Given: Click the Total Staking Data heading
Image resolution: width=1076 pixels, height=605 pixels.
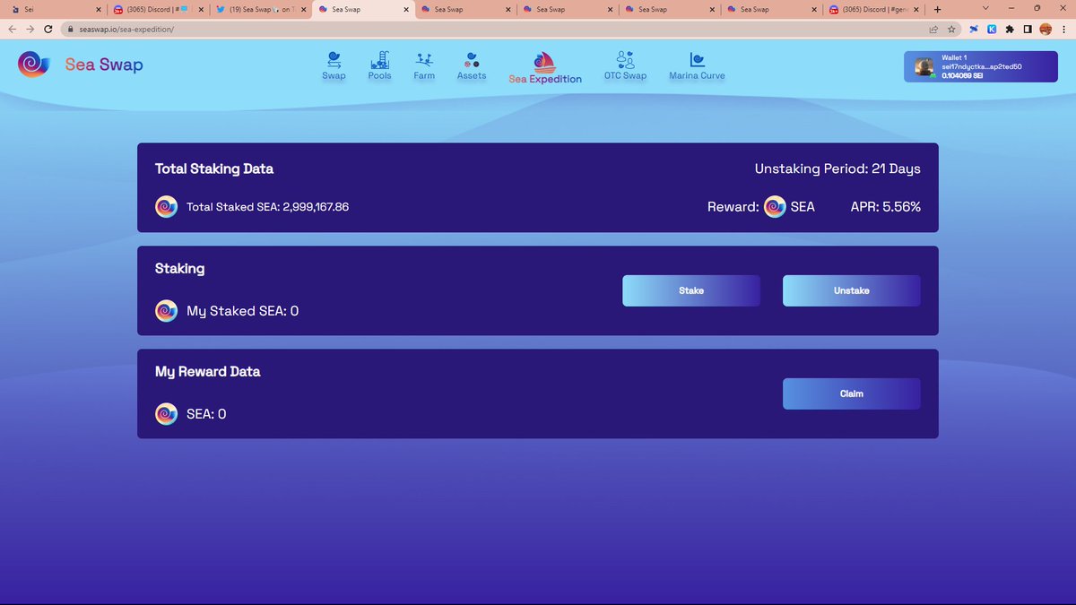Looking at the screenshot, I should coord(214,169).
